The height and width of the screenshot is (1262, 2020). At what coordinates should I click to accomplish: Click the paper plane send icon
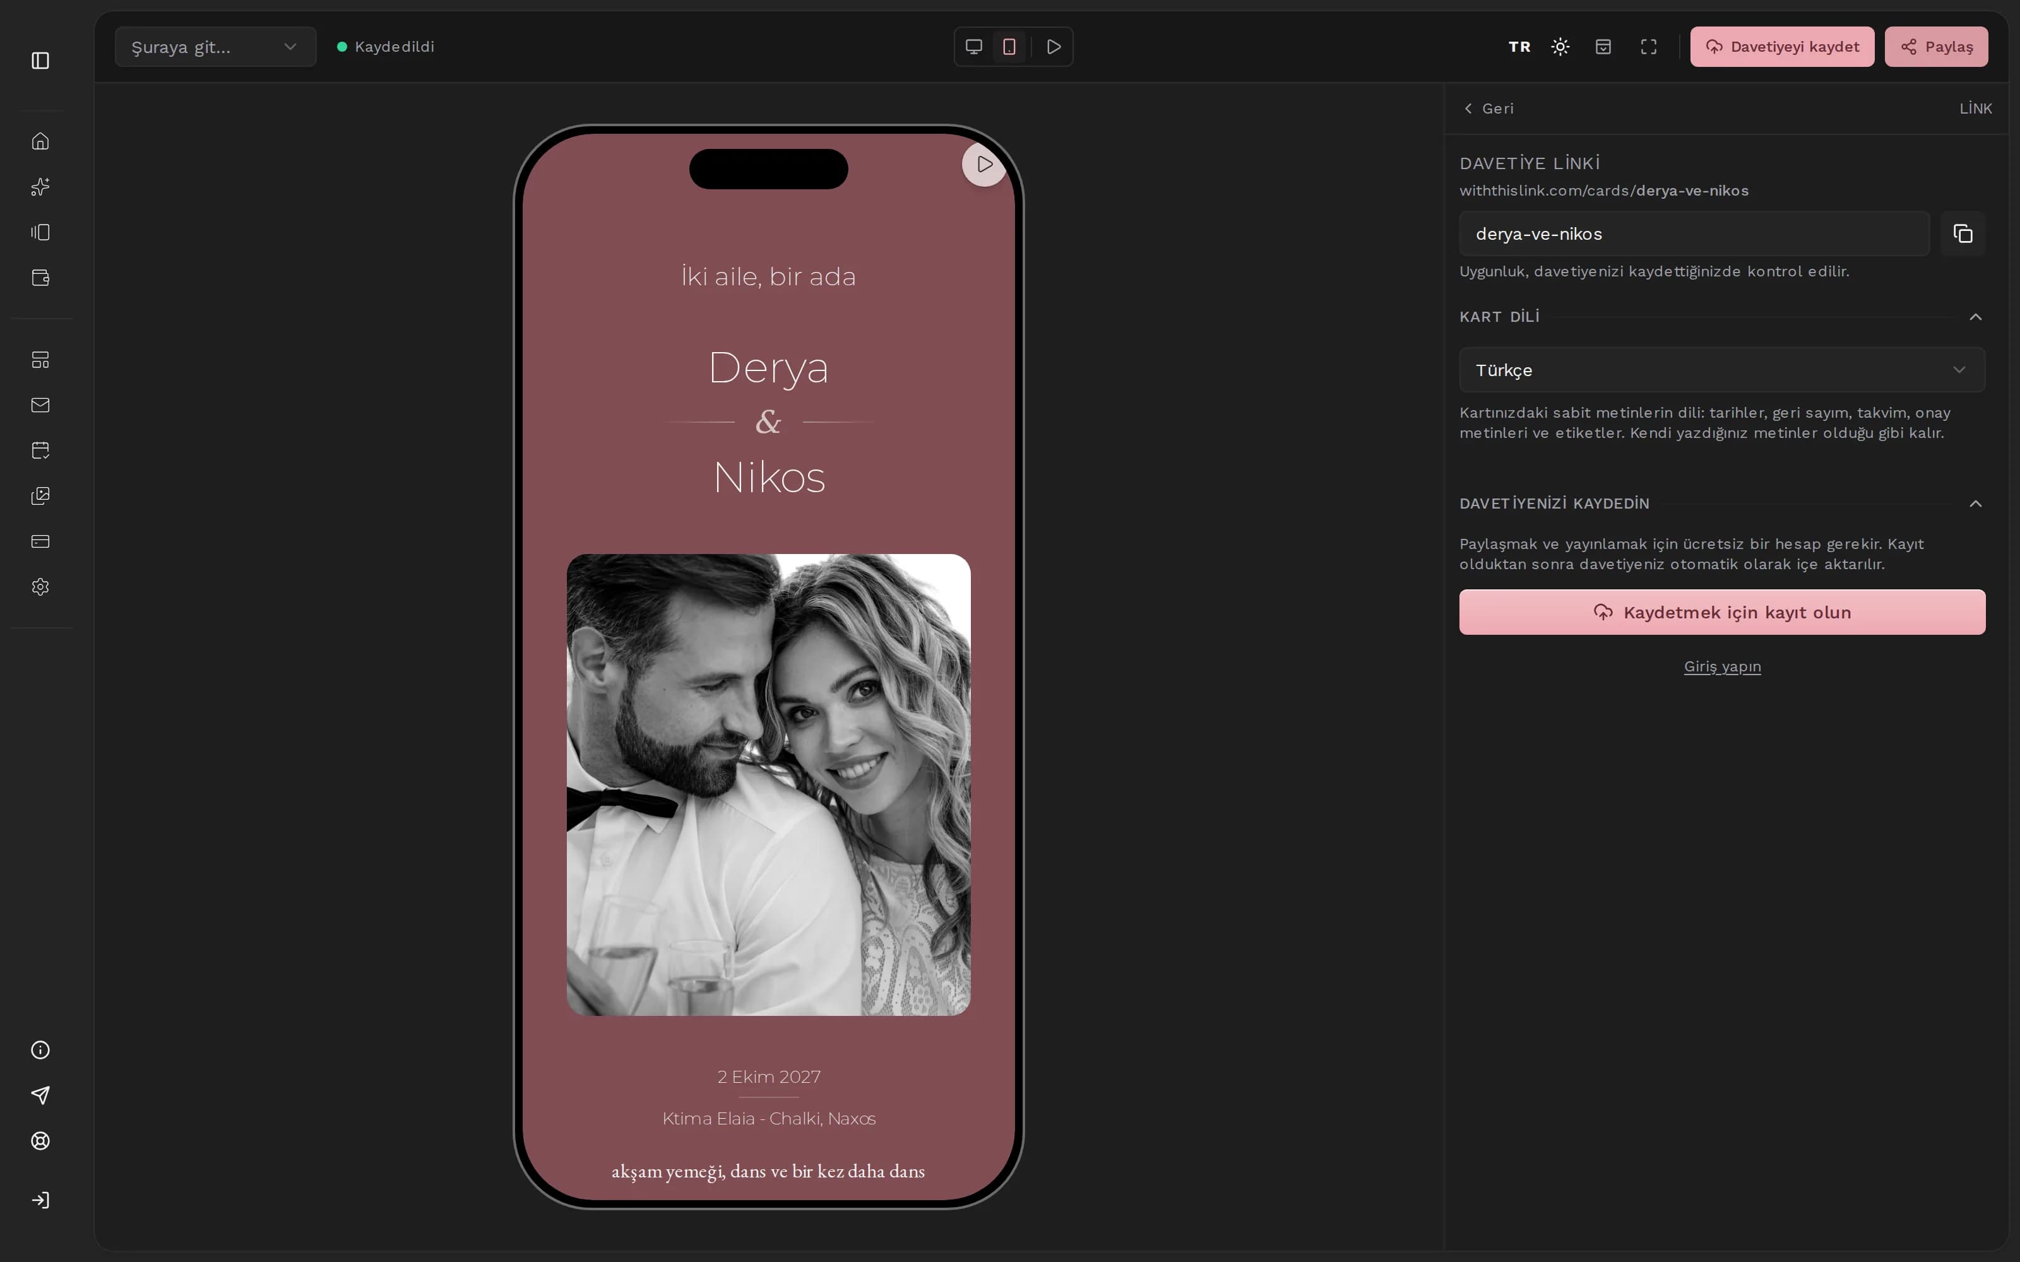pyautogui.click(x=40, y=1095)
